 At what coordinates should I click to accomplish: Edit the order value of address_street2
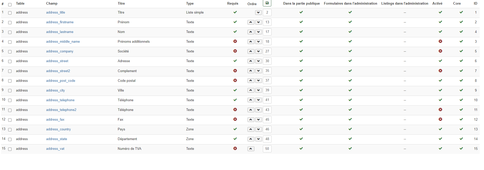pos(267,71)
